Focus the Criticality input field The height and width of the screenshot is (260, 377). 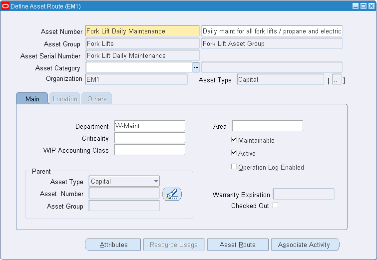[149, 138]
